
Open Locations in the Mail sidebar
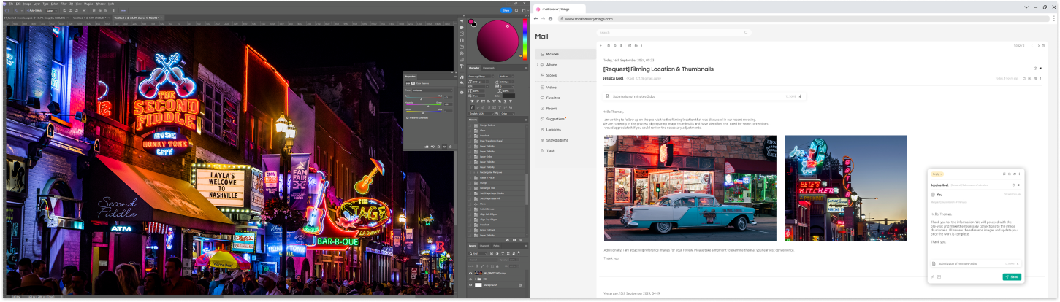[554, 129]
